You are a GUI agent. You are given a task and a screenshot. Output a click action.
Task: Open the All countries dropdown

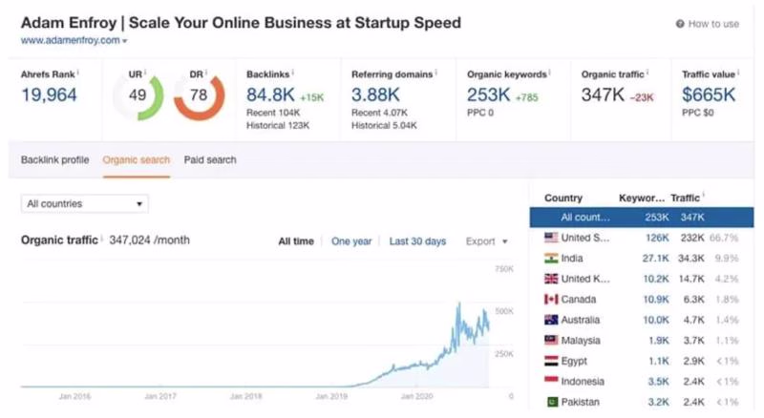pyautogui.click(x=84, y=203)
